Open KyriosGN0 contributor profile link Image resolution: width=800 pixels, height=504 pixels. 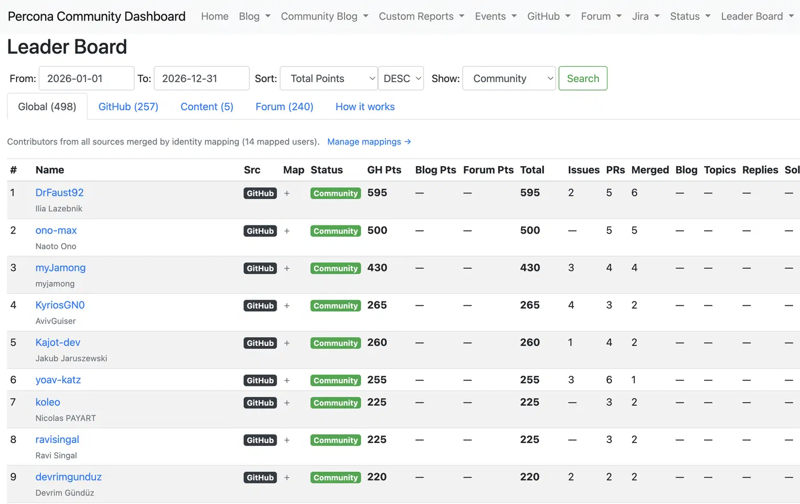click(60, 305)
